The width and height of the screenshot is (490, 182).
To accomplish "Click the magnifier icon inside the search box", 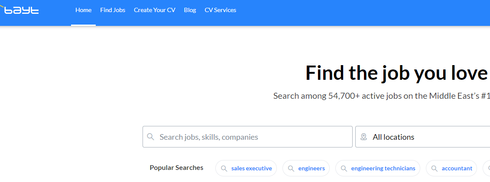I will (151, 137).
